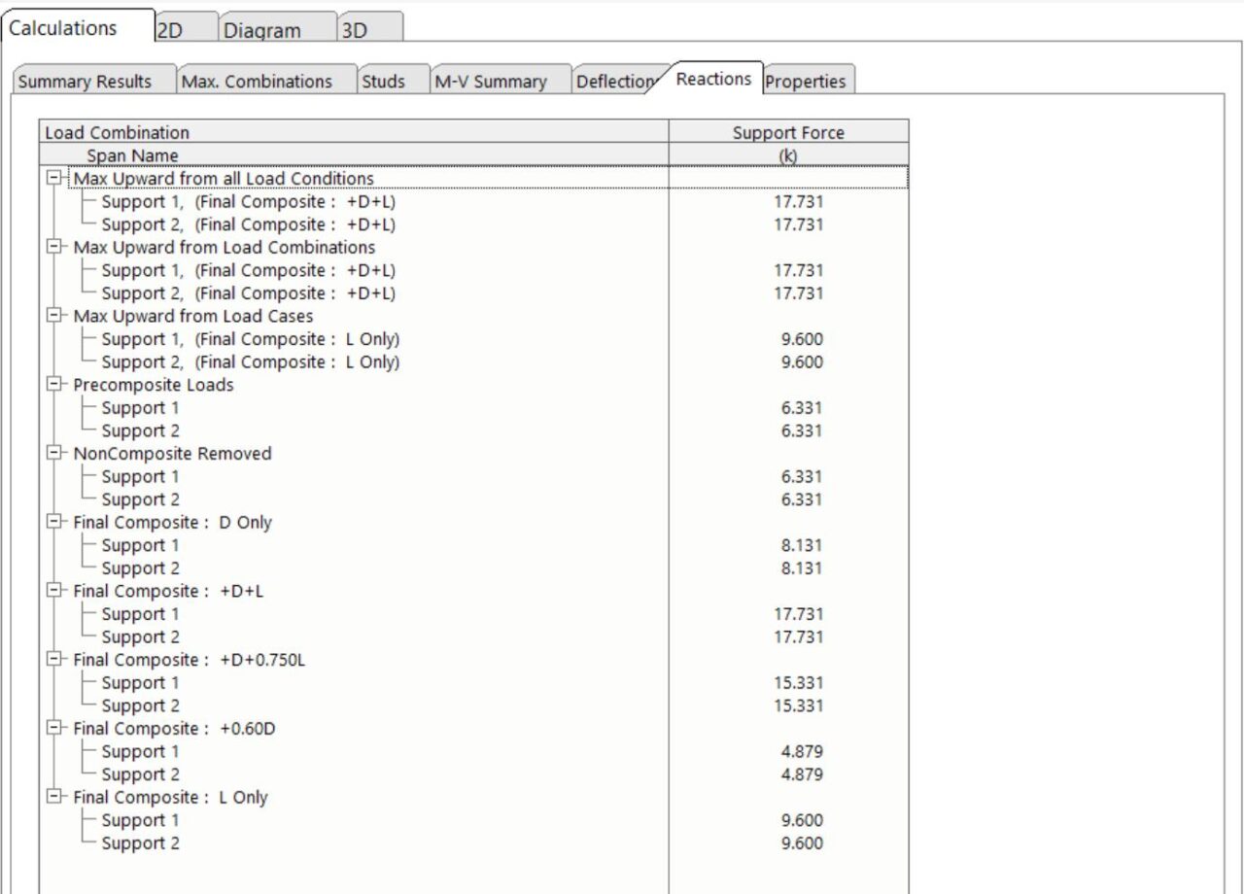This screenshot has height=894, width=1244.
Task: Collapse Max Upward from all Load Conditions
Action: coord(55,179)
